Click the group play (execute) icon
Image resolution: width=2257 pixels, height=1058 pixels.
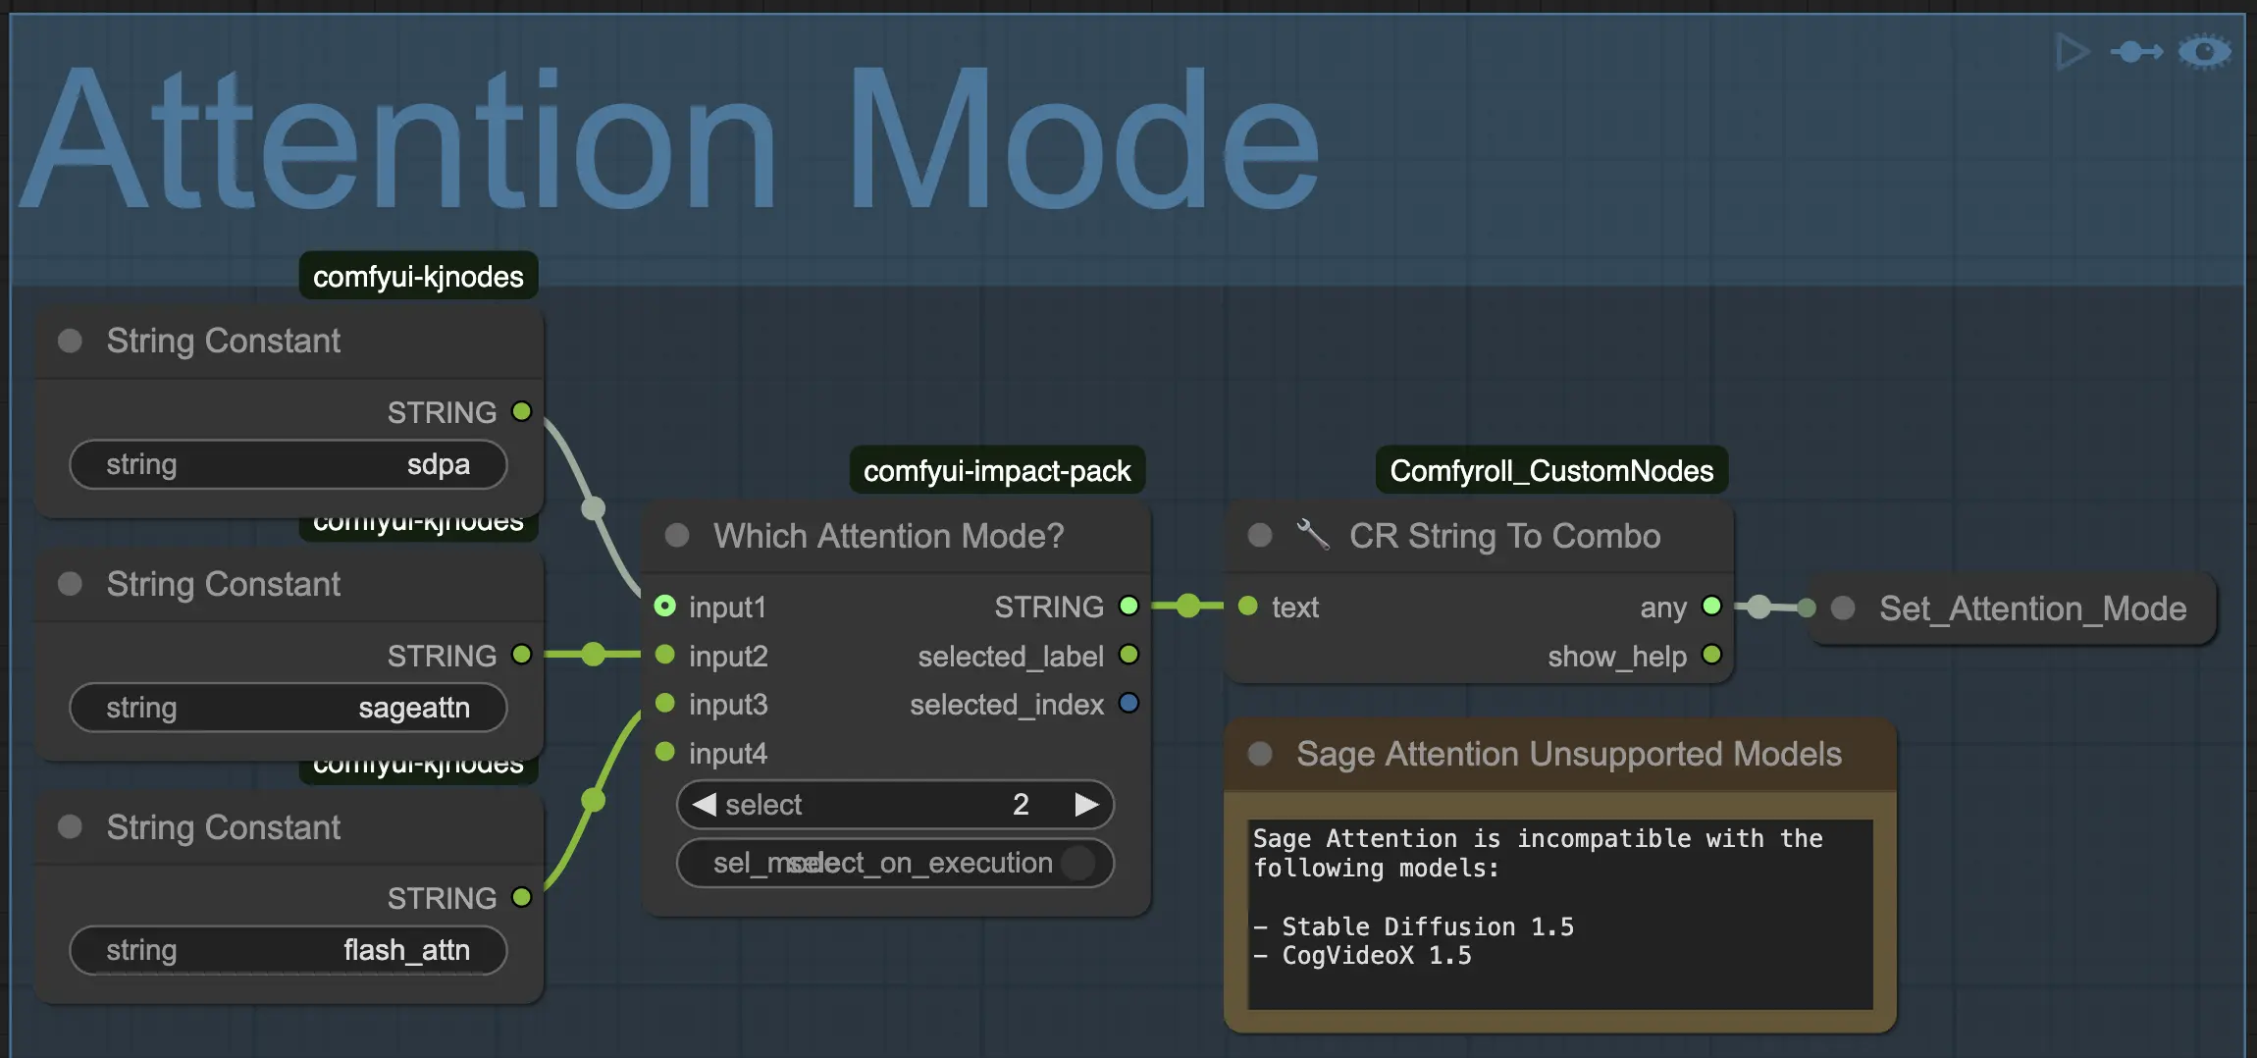click(2071, 52)
